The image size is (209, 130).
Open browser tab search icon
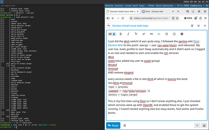click(x=187, y=11)
